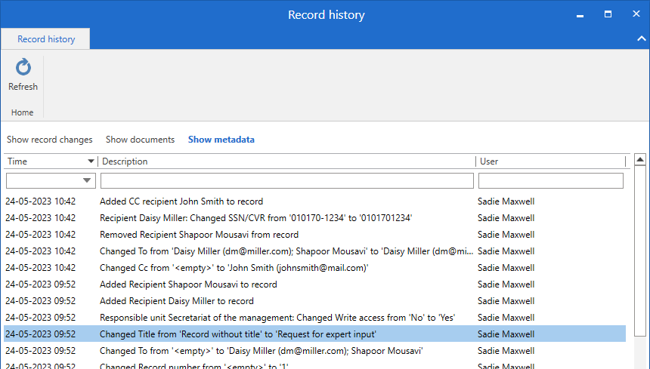Click the User filter input field
The width and height of the screenshot is (650, 369).
550,181
